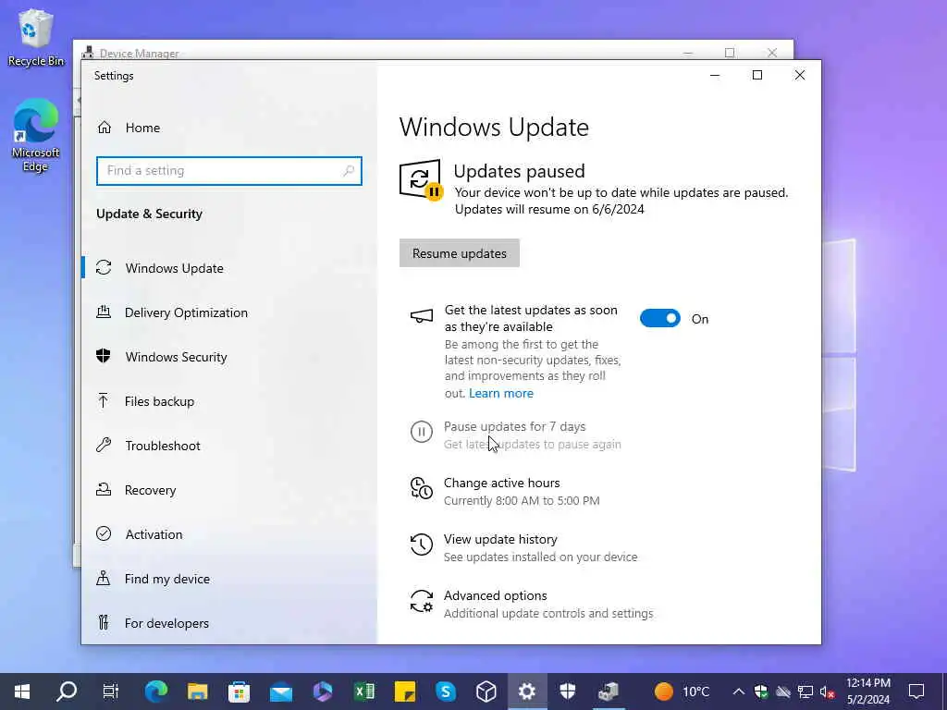Click the Change active hours clock icon
947x710 pixels.
tap(422, 488)
